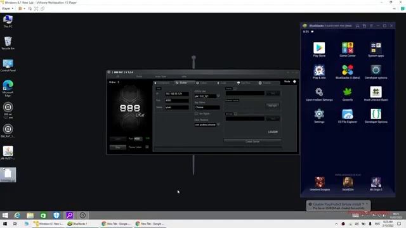Open the Greenify app
Viewport: 406px width, 228px height.
coord(348,94)
